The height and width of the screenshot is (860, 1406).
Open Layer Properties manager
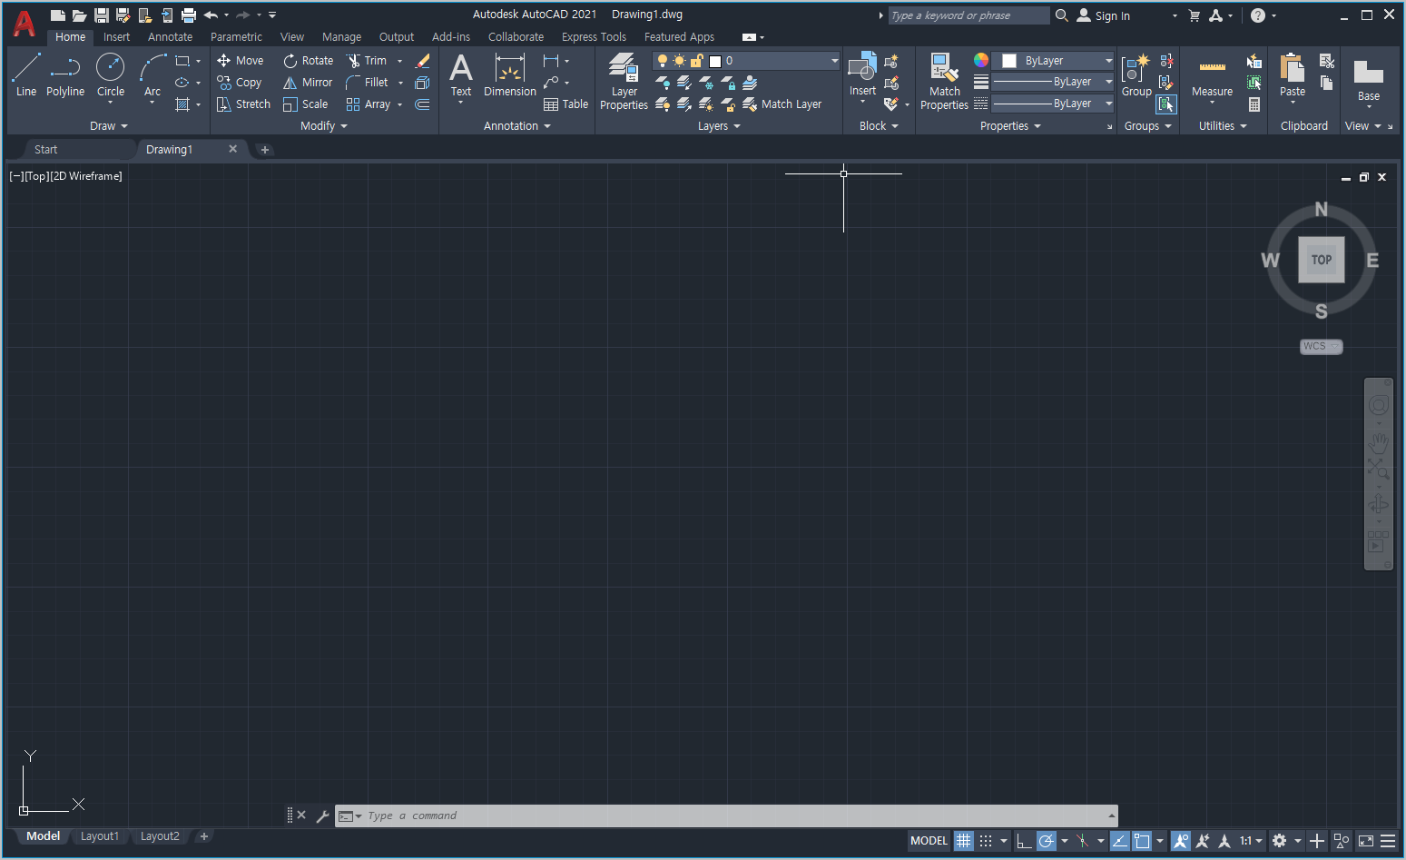click(x=624, y=82)
